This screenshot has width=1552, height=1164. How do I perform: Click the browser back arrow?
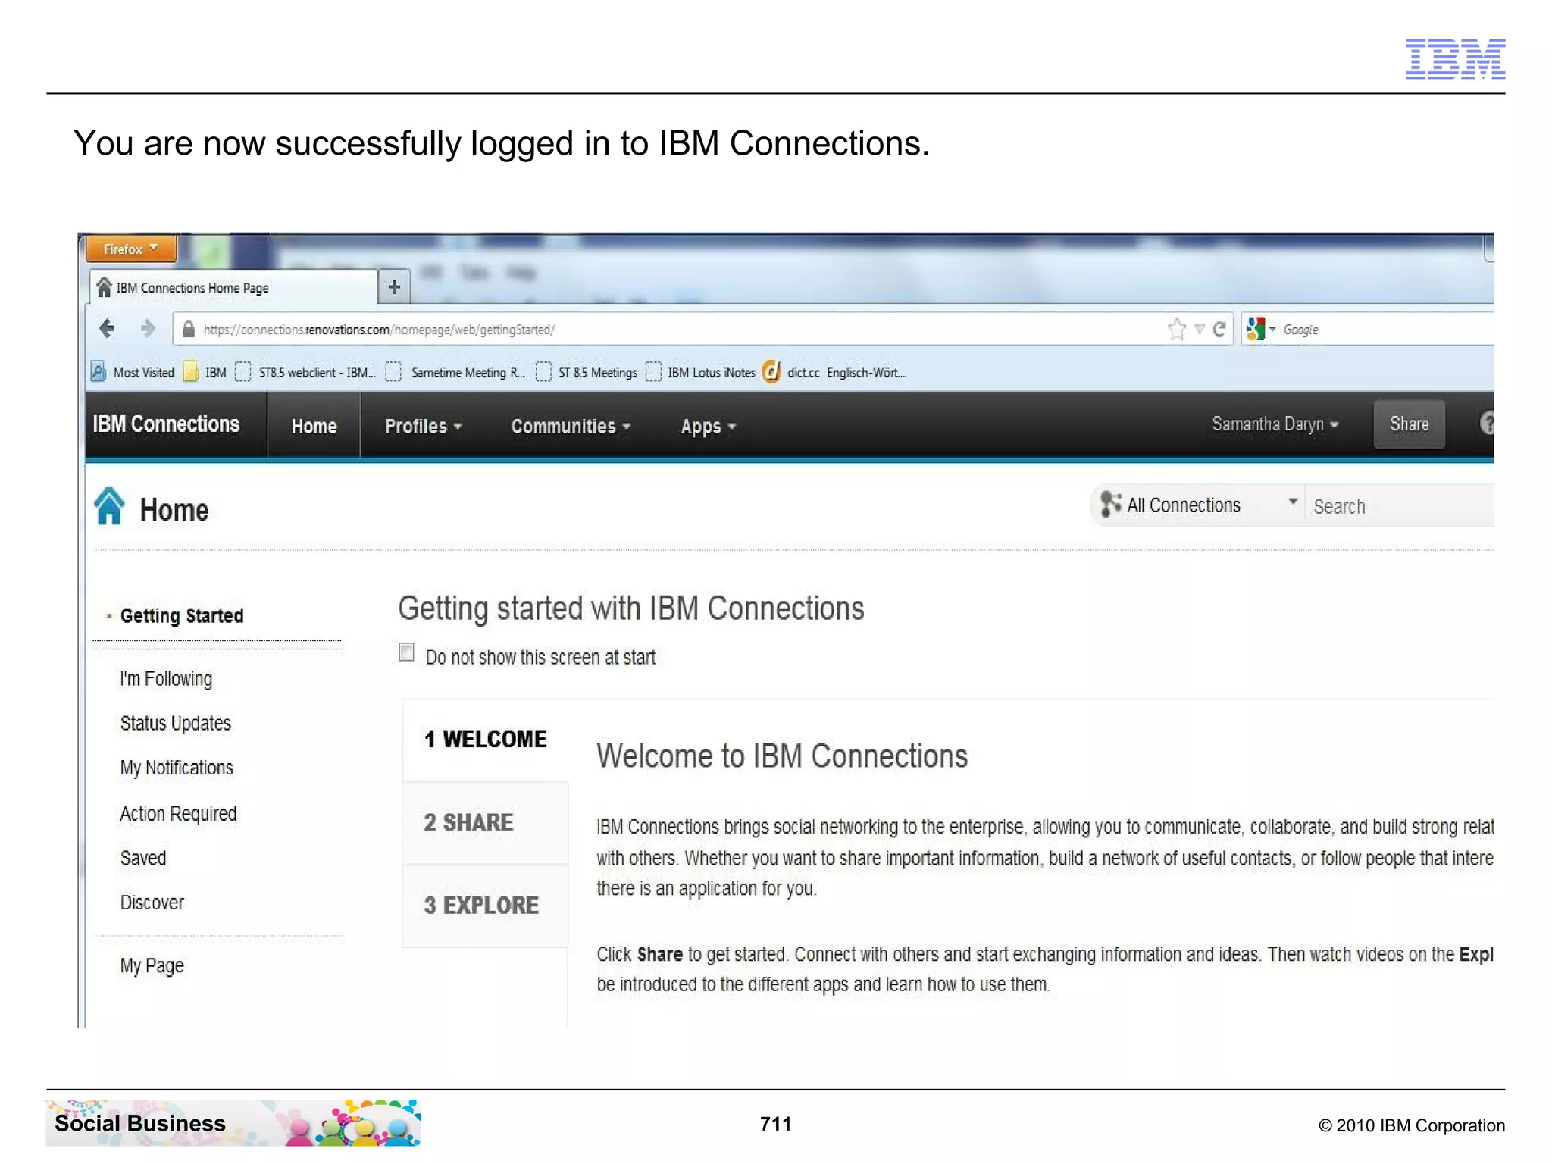(x=107, y=329)
